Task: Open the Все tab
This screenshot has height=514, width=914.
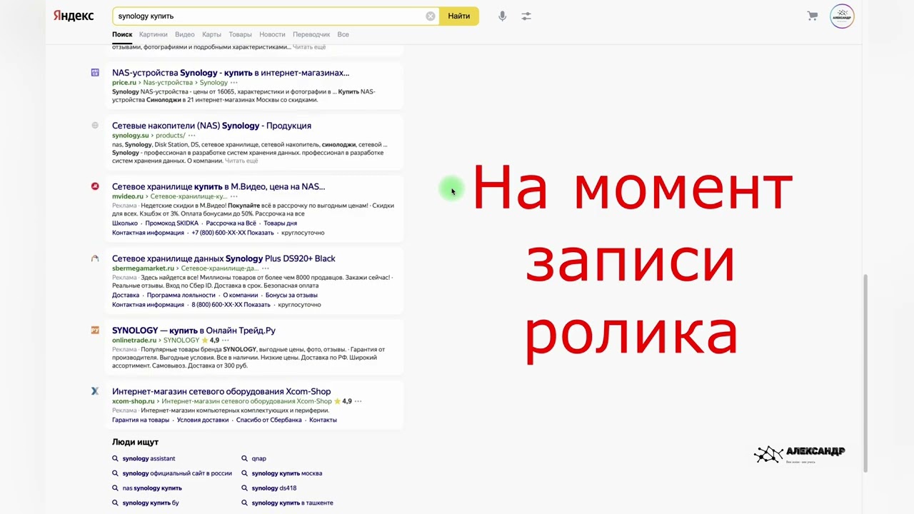Action: click(343, 34)
